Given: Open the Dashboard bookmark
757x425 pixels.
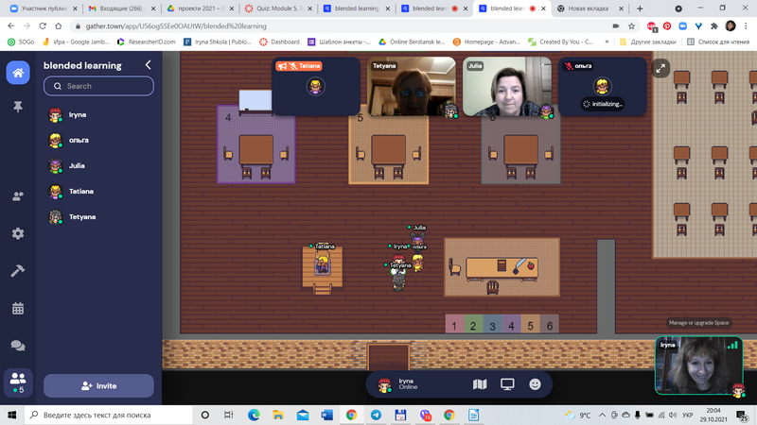Looking at the screenshot, I should [x=279, y=42].
